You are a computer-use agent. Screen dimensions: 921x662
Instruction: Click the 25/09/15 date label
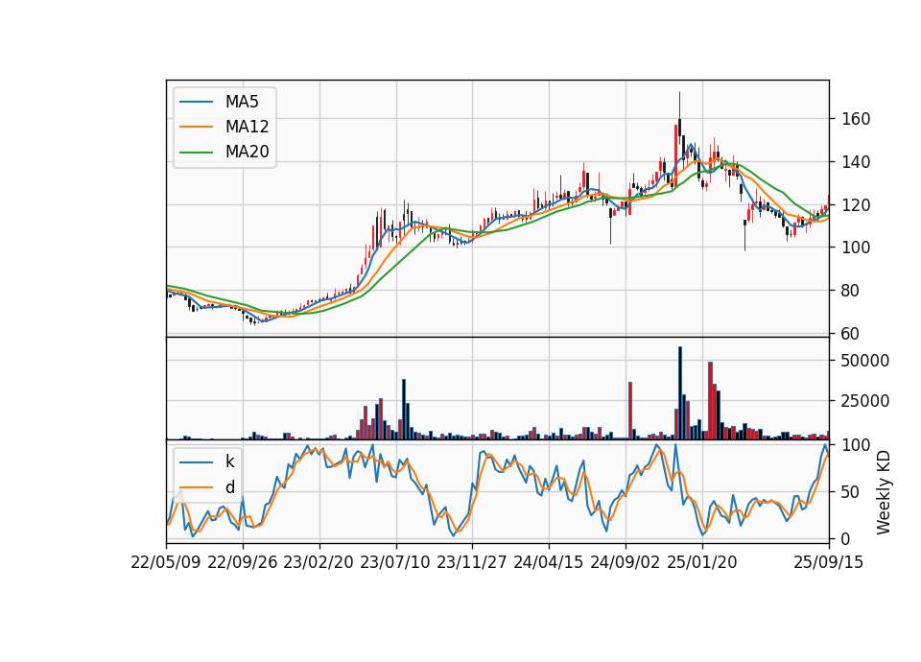coord(829,562)
